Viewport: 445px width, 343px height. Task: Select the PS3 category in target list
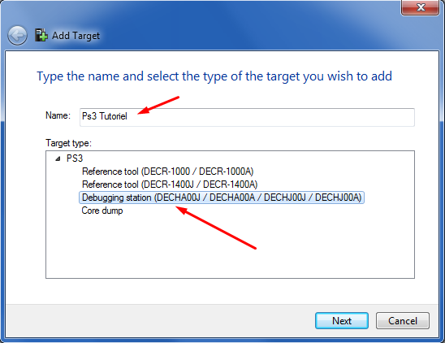click(75, 158)
